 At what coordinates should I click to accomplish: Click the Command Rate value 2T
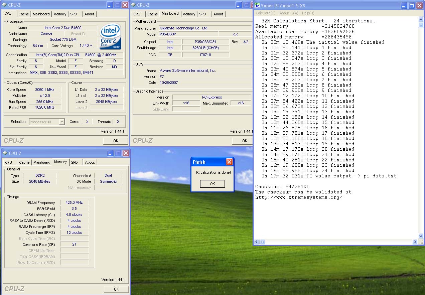tap(74, 245)
